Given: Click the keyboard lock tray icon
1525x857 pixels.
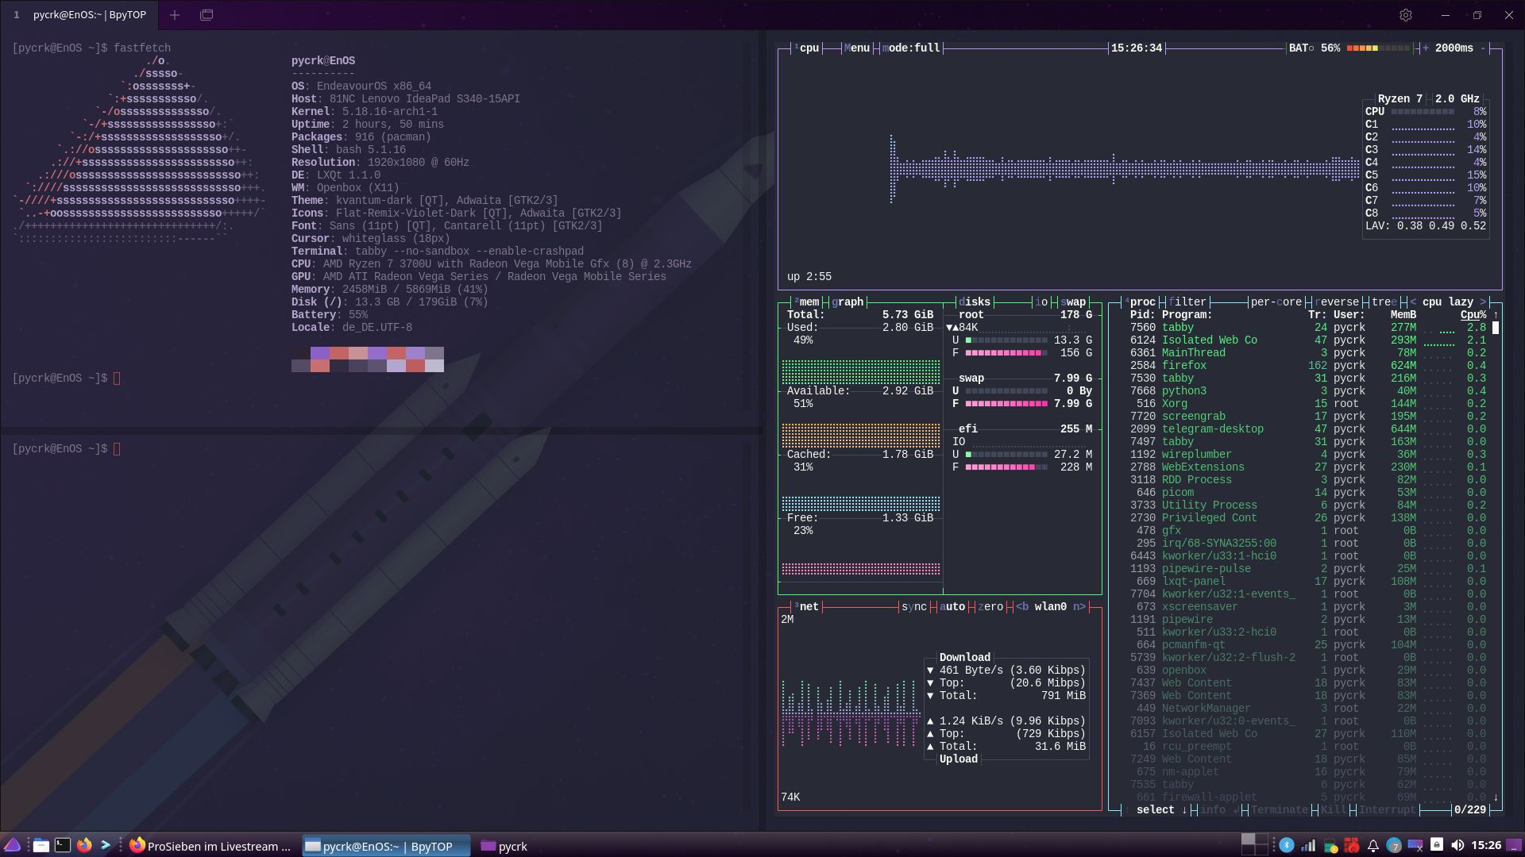Looking at the screenshot, I should pyautogui.click(x=1437, y=845).
